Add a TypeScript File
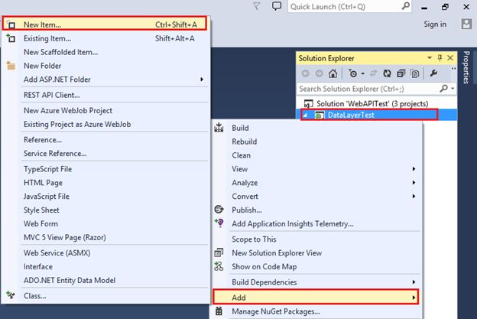Viewport: 477px width, 319px height. 105,169
